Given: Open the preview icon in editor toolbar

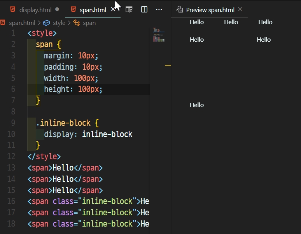Looking at the screenshot, I should coord(129,9).
